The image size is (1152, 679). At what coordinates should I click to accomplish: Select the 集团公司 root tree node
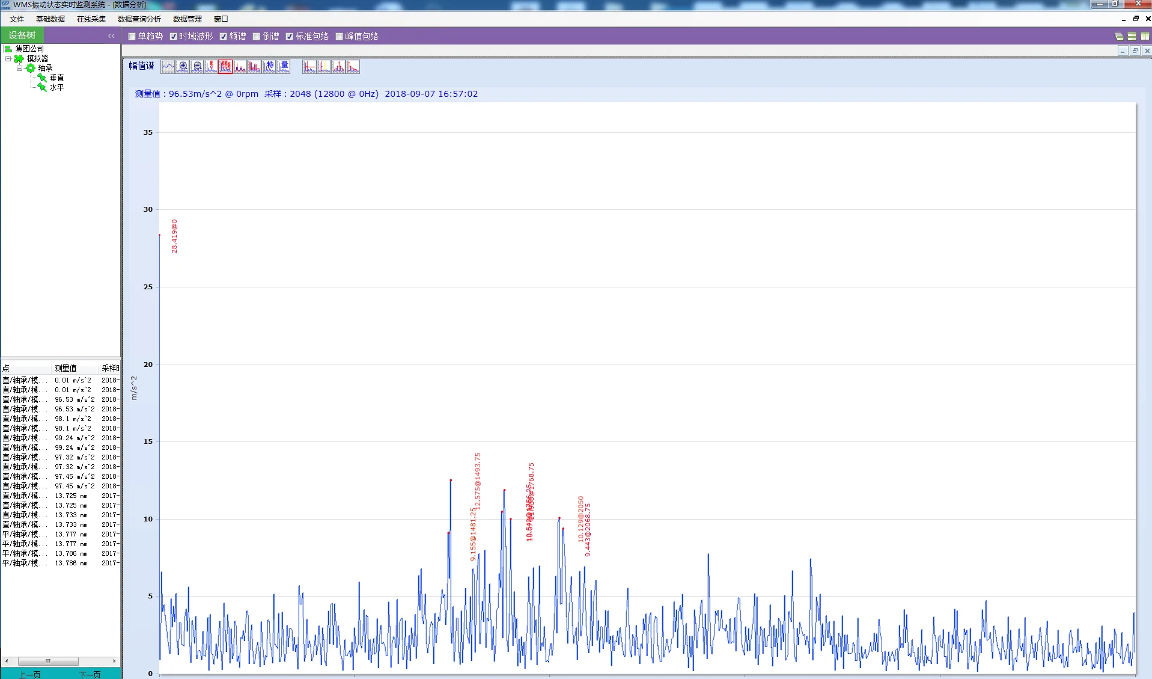[x=29, y=49]
